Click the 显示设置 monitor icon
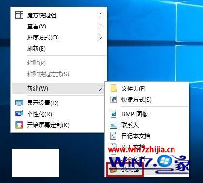The width and height of the screenshot is (203, 183). tap(19, 103)
